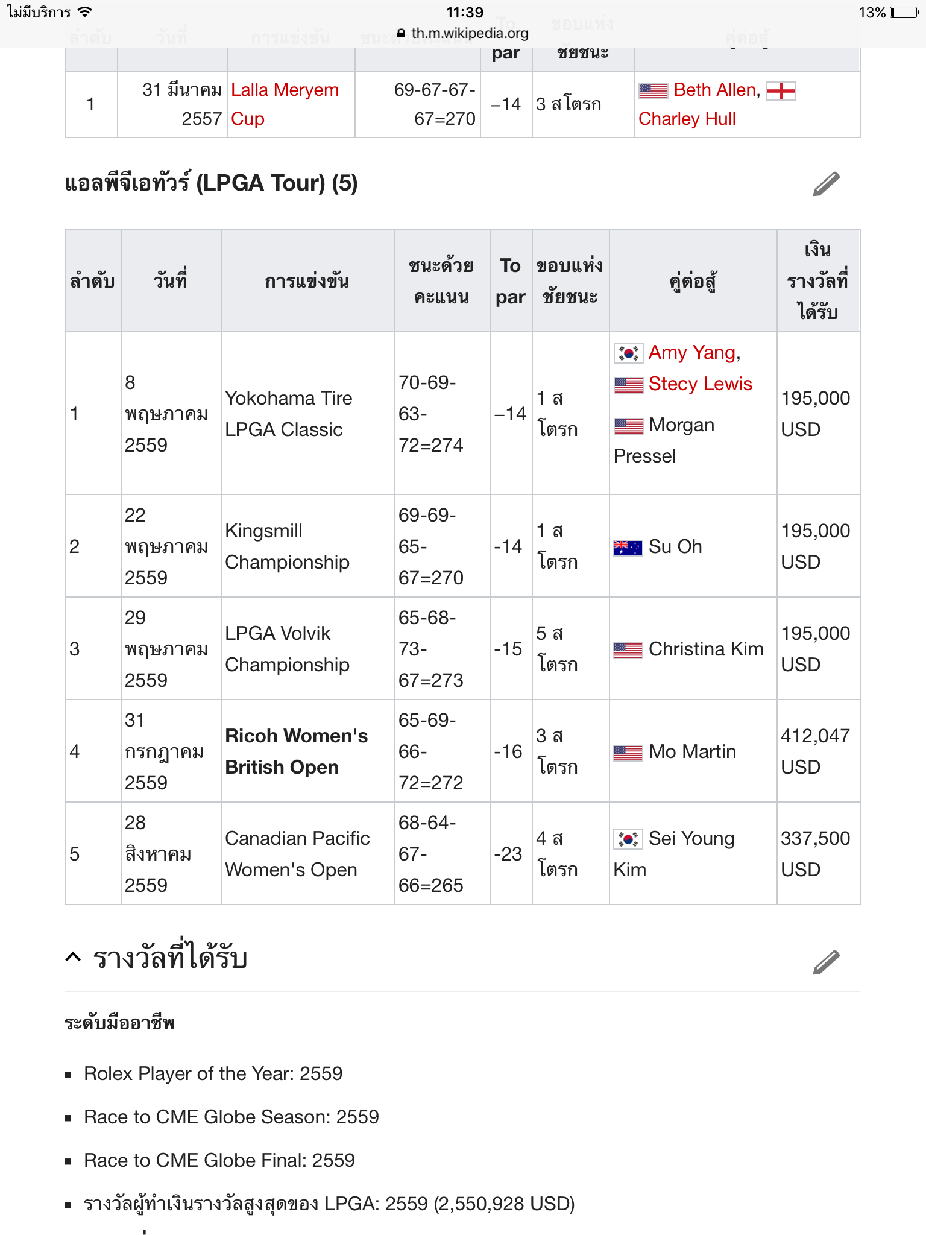Tap the เงินรางวัลที่ได้รับ column header
This screenshot has height=1235, width=926.
(817, 281)
